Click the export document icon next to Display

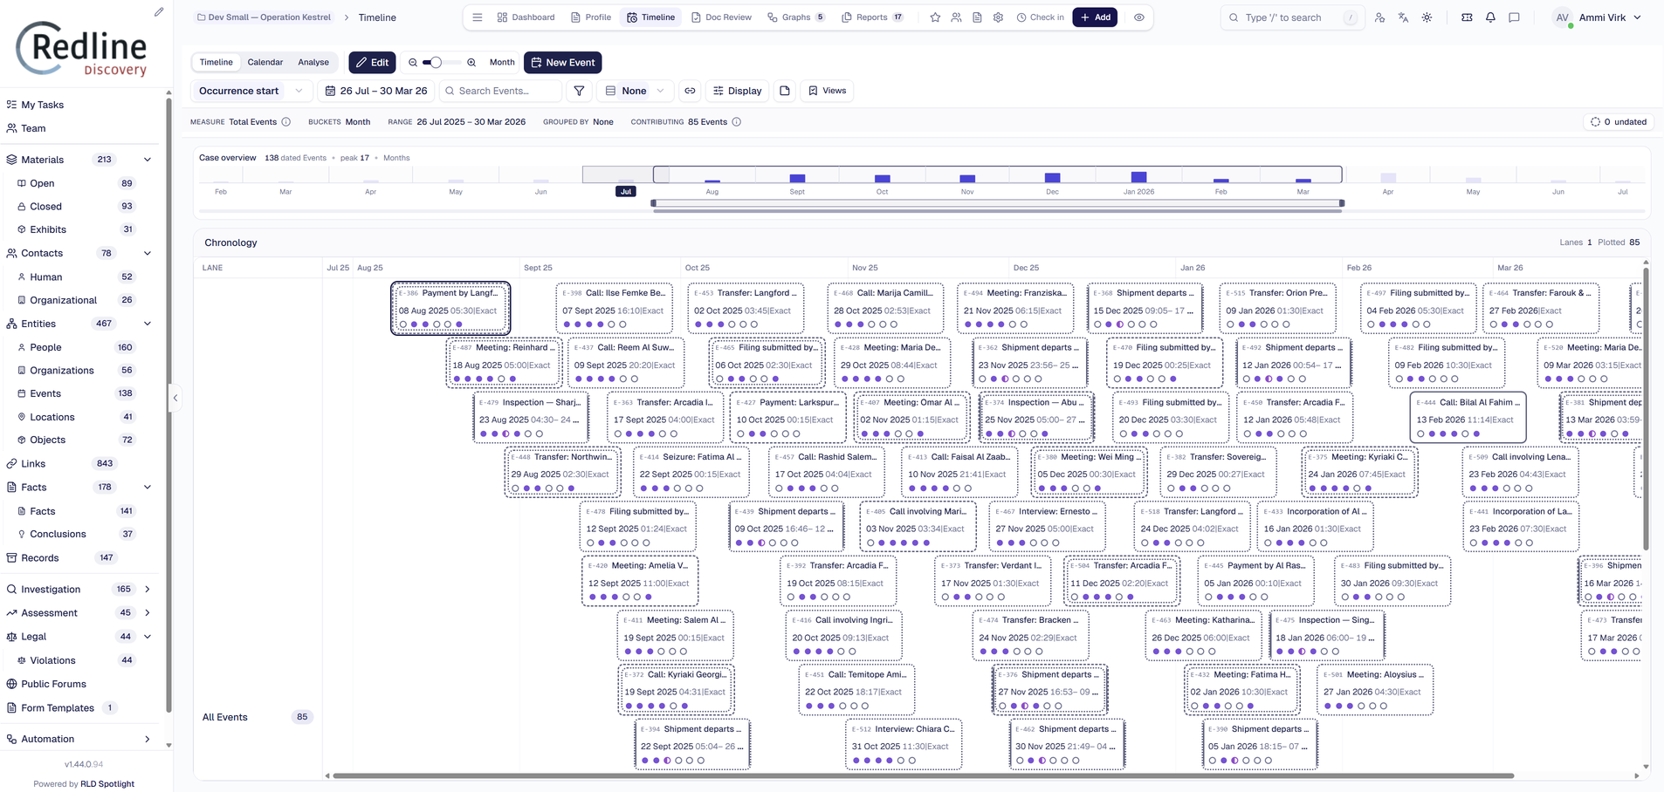pos(785,91)
